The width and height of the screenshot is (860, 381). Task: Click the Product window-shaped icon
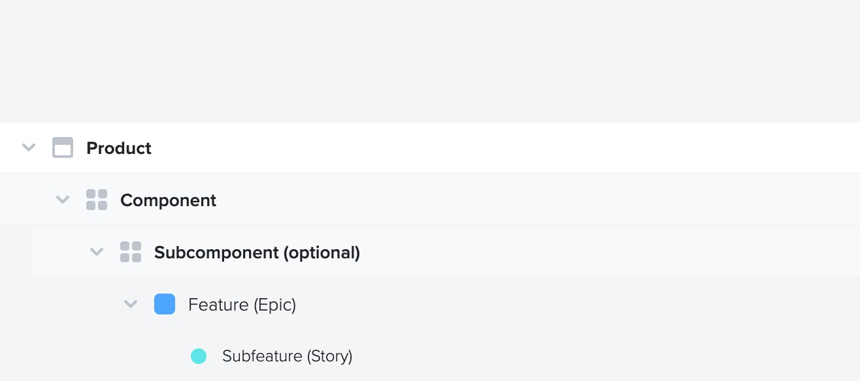click(x=63, y=148)
